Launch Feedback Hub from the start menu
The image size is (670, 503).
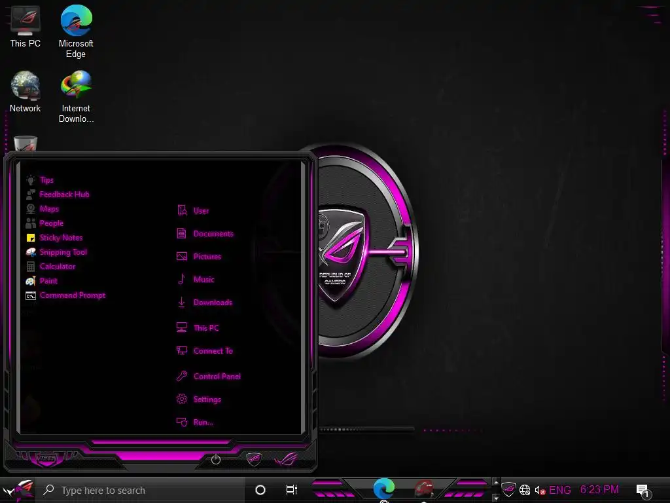(x=58, y=195)
